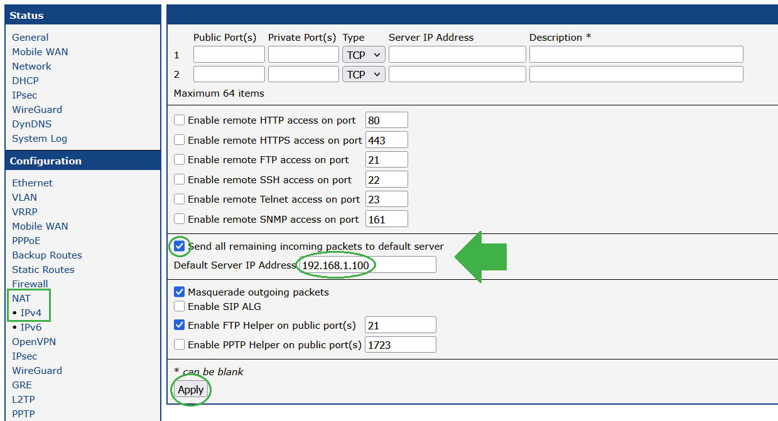Click Default Server IP Address field

pyautogui.click(x=367, y=265)
